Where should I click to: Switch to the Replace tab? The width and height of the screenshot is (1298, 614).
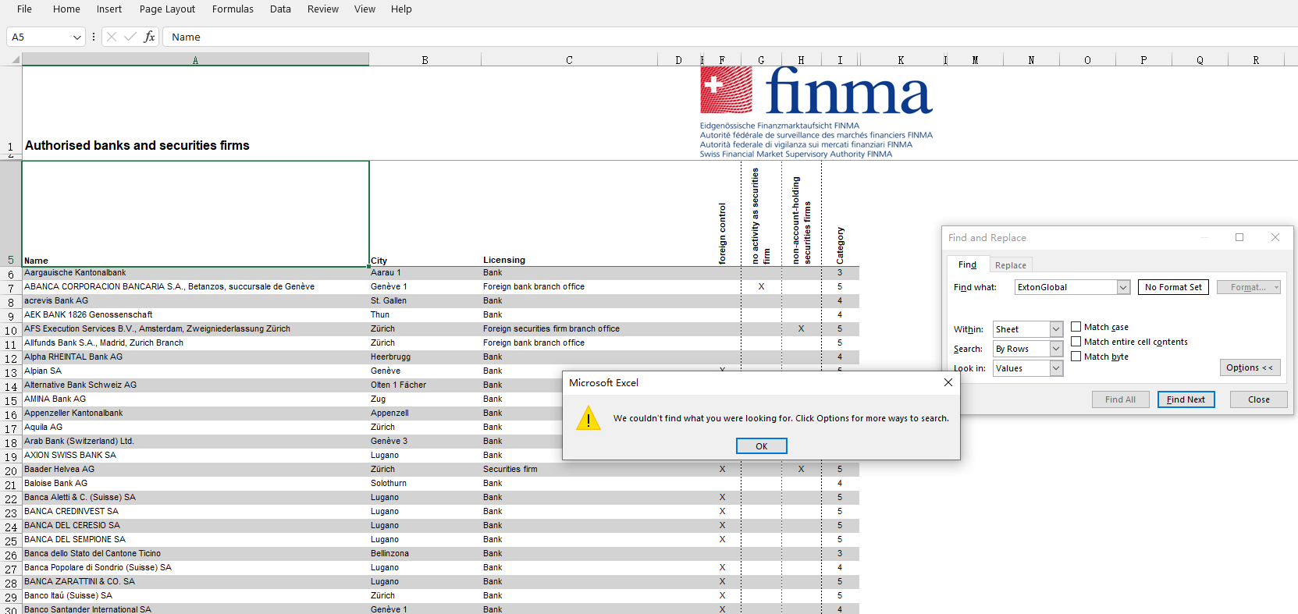pos(1011,265)
